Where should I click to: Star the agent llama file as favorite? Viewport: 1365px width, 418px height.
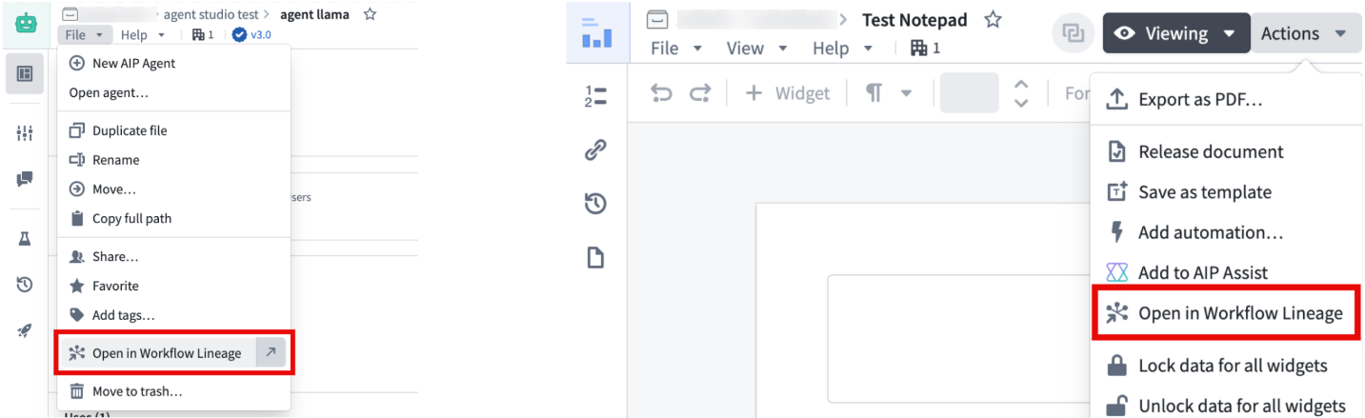click(370, 14)
